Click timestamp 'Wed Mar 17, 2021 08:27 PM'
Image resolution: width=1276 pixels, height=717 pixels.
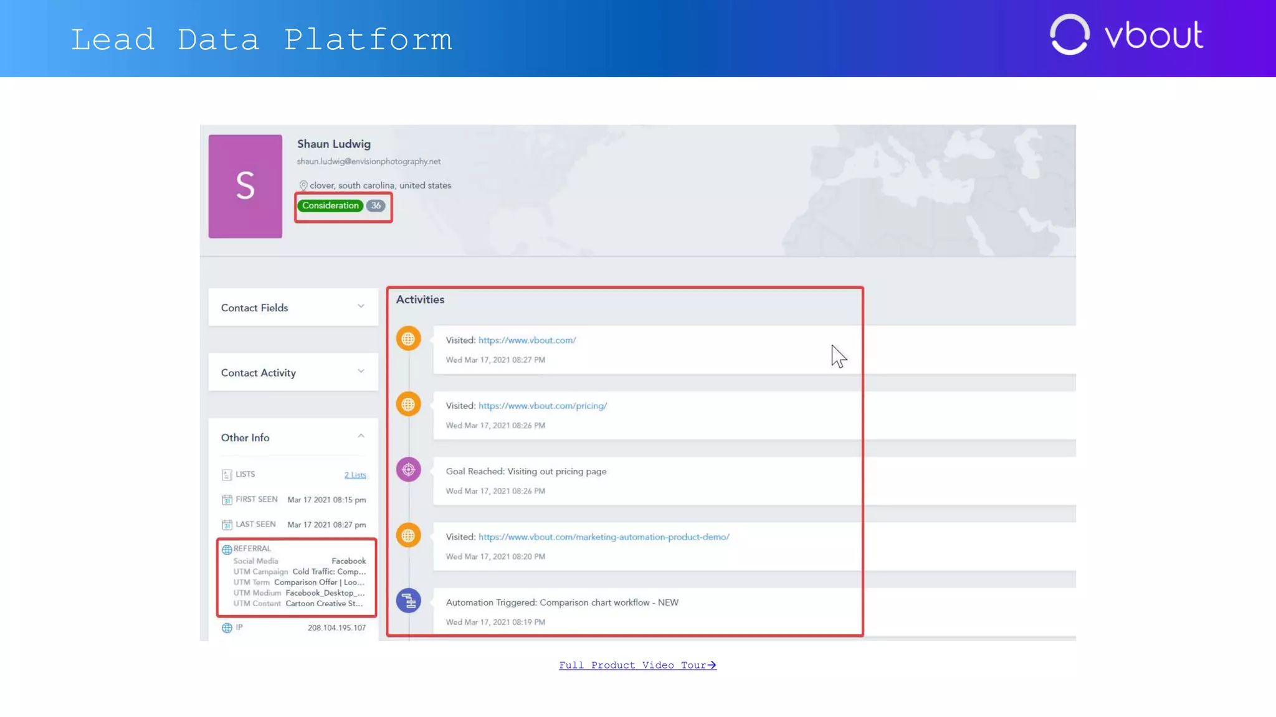point(495,360)
